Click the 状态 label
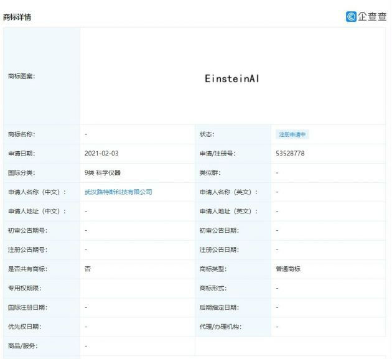The height and width of the screenshot is (359, 392). coord(207,134)
